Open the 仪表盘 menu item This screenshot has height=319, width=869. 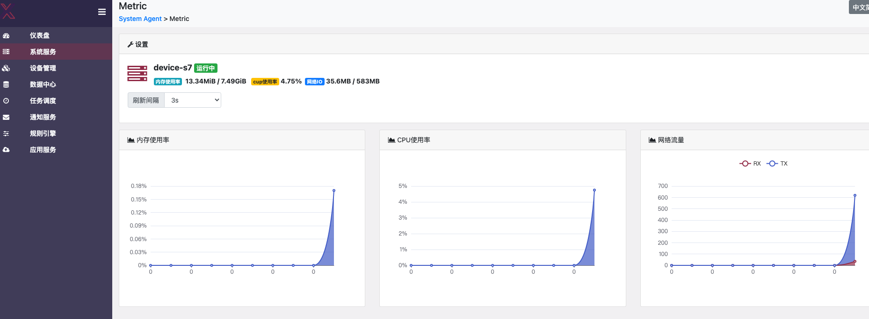[x=40, y=35]
